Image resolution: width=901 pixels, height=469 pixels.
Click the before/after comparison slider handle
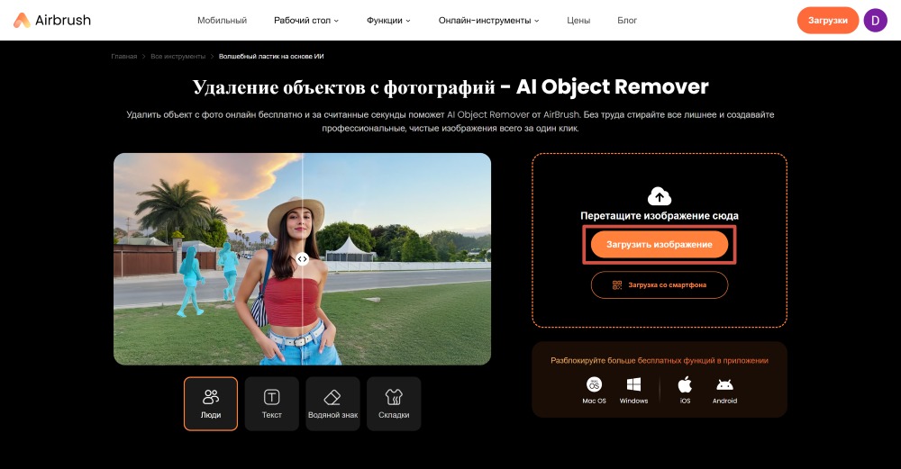click(302, 259)
